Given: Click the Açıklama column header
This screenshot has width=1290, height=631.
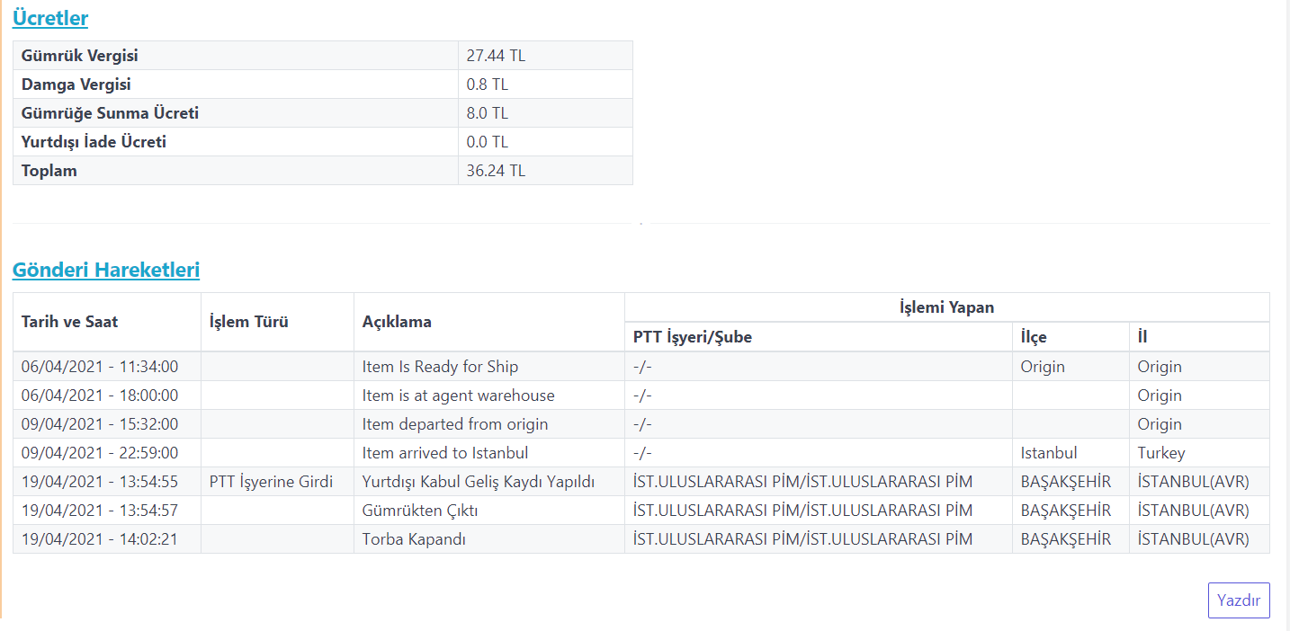Looking at the screenshot, I should coord(397,322).
